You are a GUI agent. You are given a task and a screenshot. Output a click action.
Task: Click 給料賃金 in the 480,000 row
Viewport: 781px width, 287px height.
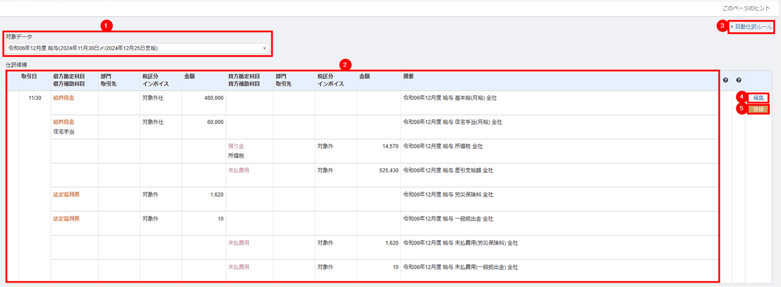64,98
